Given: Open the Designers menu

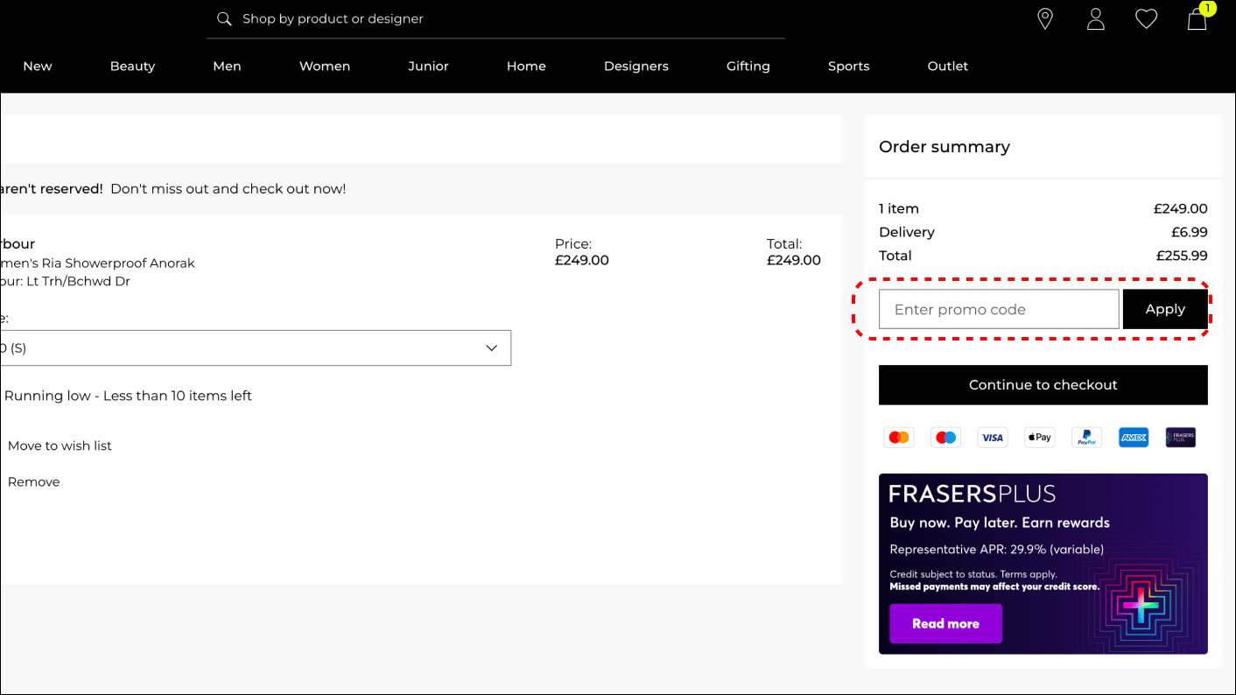Looking at the screenshot, I should click(636, 66).
